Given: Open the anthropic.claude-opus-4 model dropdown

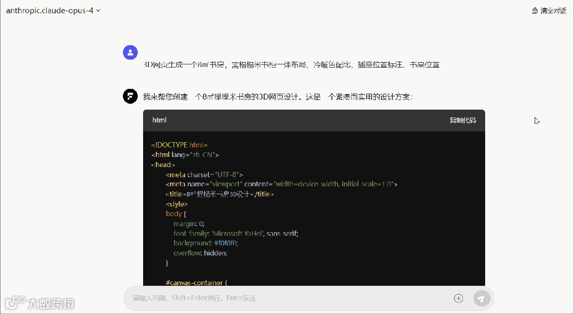Looking at the screenshot, I should coord(53,11).
